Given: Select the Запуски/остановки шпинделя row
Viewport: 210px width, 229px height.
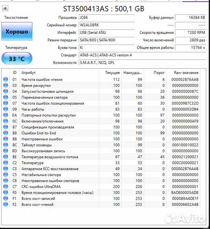Looking at the screenshot, I should (101, 92).
